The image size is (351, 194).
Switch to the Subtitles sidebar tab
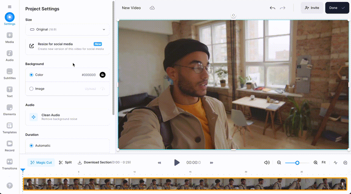pyautogui.click(x=10, y=74)
